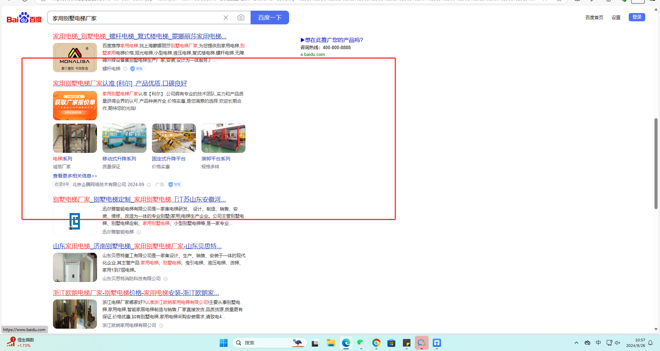Click the round icon beside 山东贝思特消防科技有限公司
This screenshot has width=660, height=351.
[x=166, y=279]
